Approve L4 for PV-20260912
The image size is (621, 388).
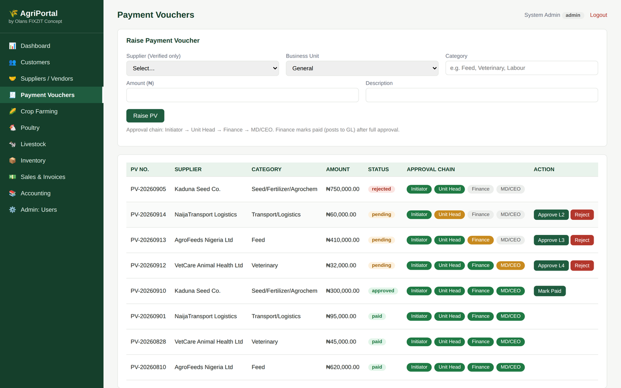coord(551,265)
